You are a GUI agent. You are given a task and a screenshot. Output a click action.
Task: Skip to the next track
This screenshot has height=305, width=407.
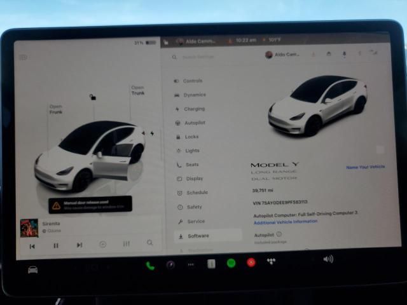79,245
